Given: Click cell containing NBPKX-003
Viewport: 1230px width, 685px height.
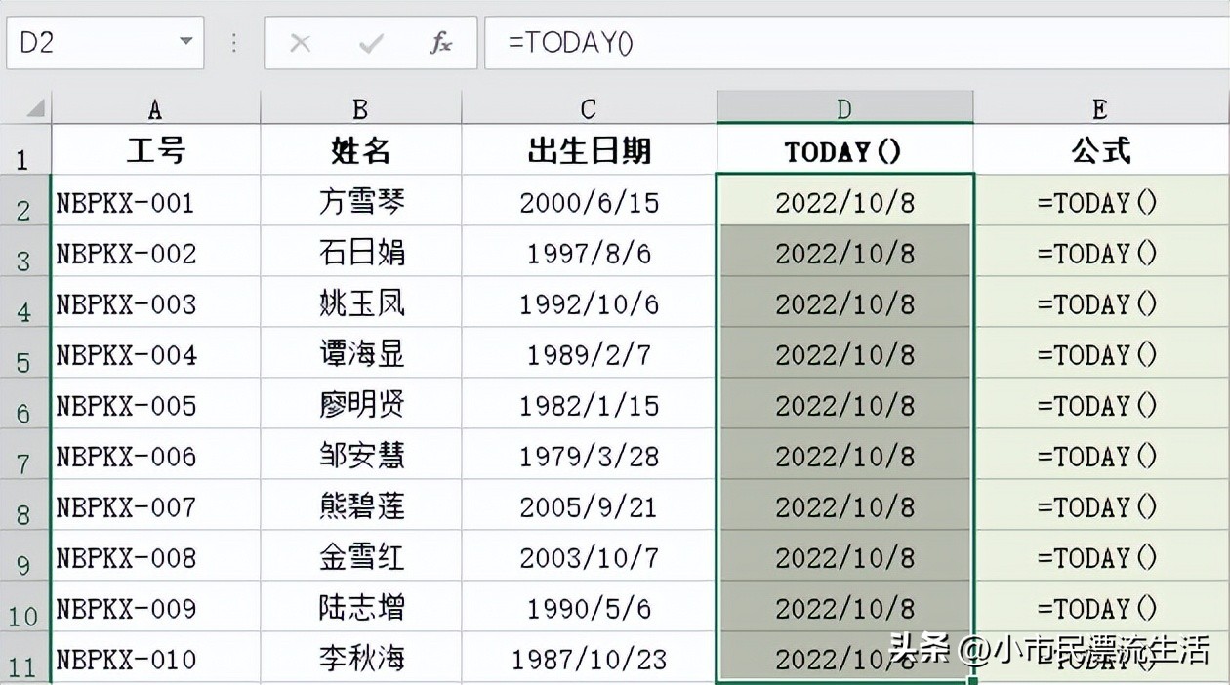Looking at the screenshot, I should tap(126, 304).
